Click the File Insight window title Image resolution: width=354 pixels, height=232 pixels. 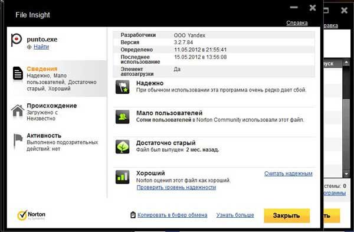click(x=32, y=15)
